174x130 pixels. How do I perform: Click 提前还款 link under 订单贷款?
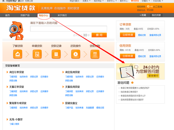142,35
